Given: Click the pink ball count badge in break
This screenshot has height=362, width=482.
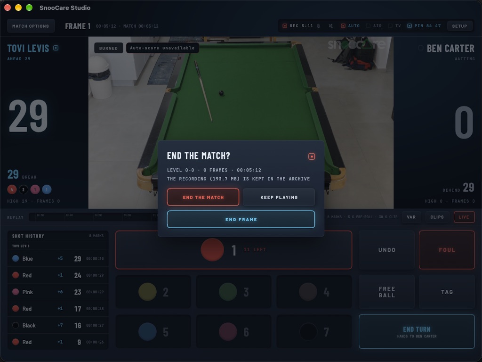Looking at the screenshot, I should point(35,189).
